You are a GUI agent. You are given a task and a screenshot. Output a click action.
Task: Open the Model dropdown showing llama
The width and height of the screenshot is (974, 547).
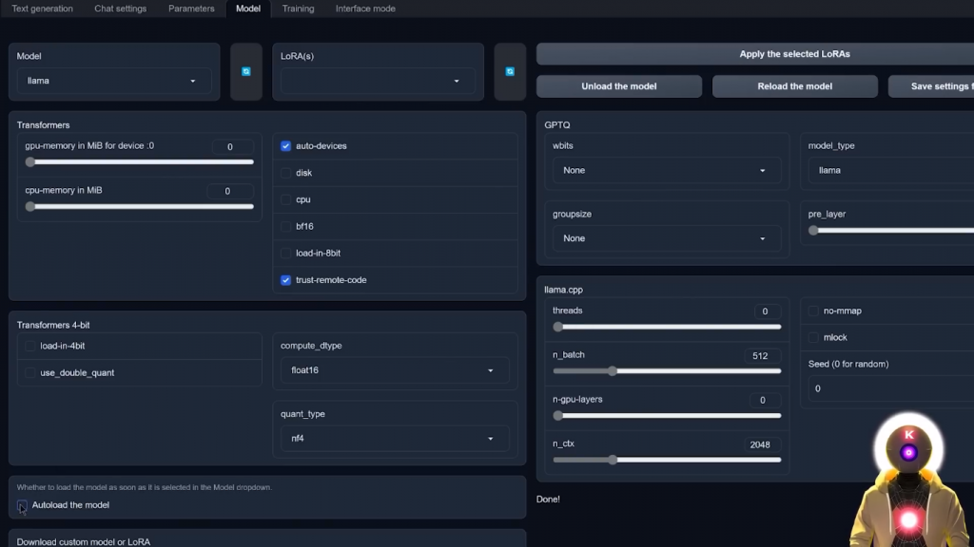click(112, 81)
